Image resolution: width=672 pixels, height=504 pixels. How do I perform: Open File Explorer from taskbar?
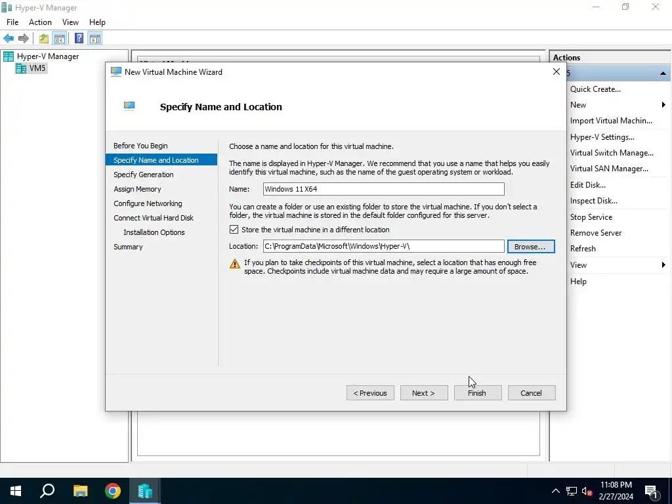point(80,491)
